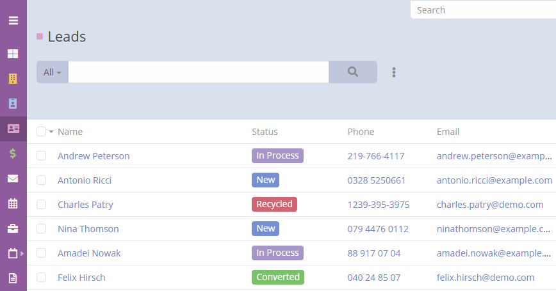Sort by the Name column header
This screenshot has height=291, width=556.
click(70, 132)
